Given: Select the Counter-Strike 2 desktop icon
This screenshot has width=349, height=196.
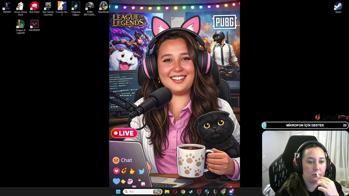Looking at the screenshot, I should pos(62,9).
